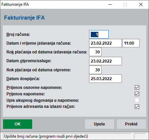Minimize the Fakturiranje IFA dialog
This screenshot has height=140, width=149.
pos(110,4)
